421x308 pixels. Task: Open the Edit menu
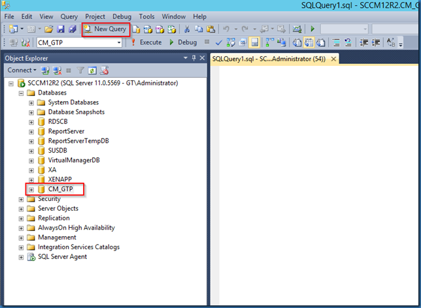coord(27,16)
